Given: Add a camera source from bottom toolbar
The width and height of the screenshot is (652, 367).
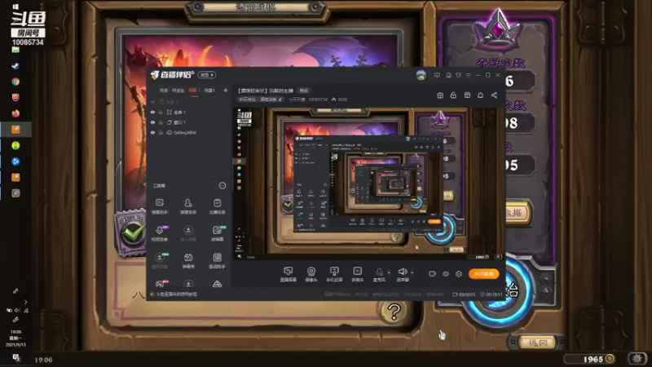Looking at the screenshot, I should 311,274.
